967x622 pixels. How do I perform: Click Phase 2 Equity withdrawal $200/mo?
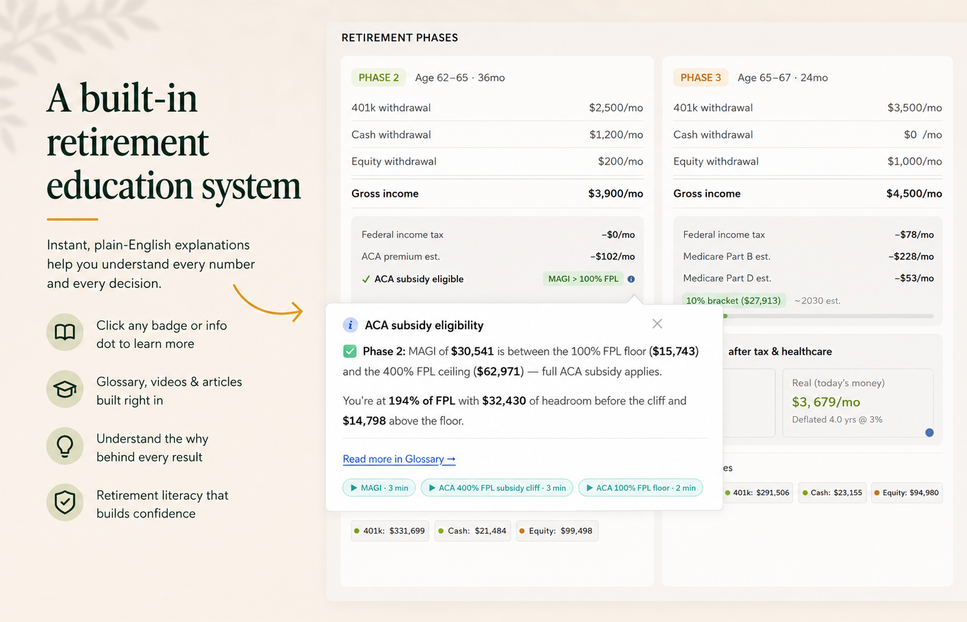click(497, 161)
